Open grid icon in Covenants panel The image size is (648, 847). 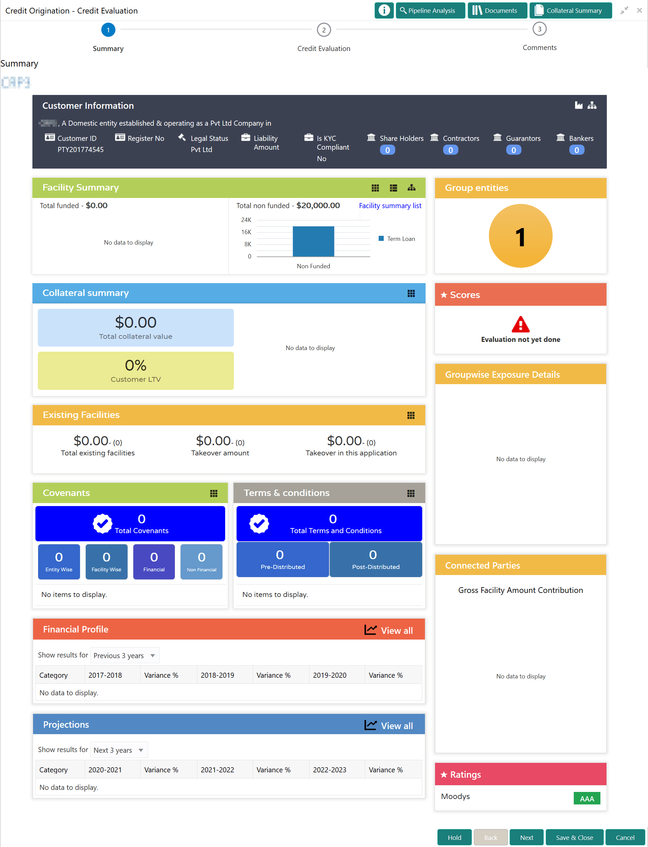tap(214, 493)
